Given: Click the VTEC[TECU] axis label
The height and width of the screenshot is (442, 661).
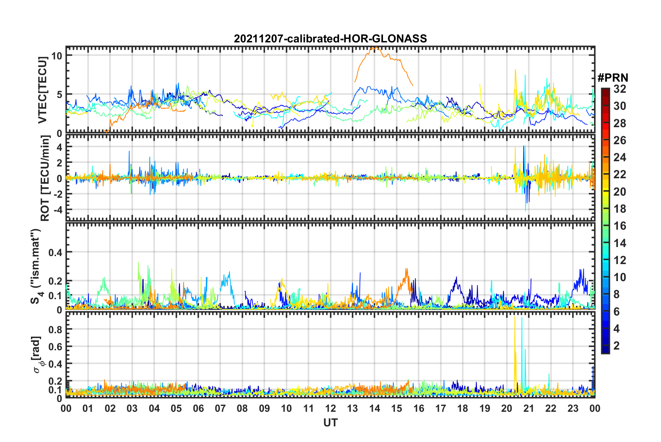Looking at the screenshot, I should (42, 90).
